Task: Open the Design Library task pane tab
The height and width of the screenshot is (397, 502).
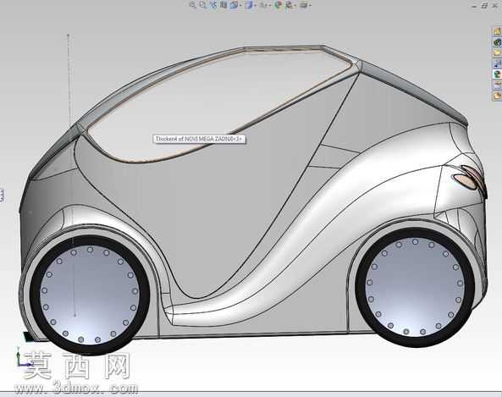Action: pos(497,42)
